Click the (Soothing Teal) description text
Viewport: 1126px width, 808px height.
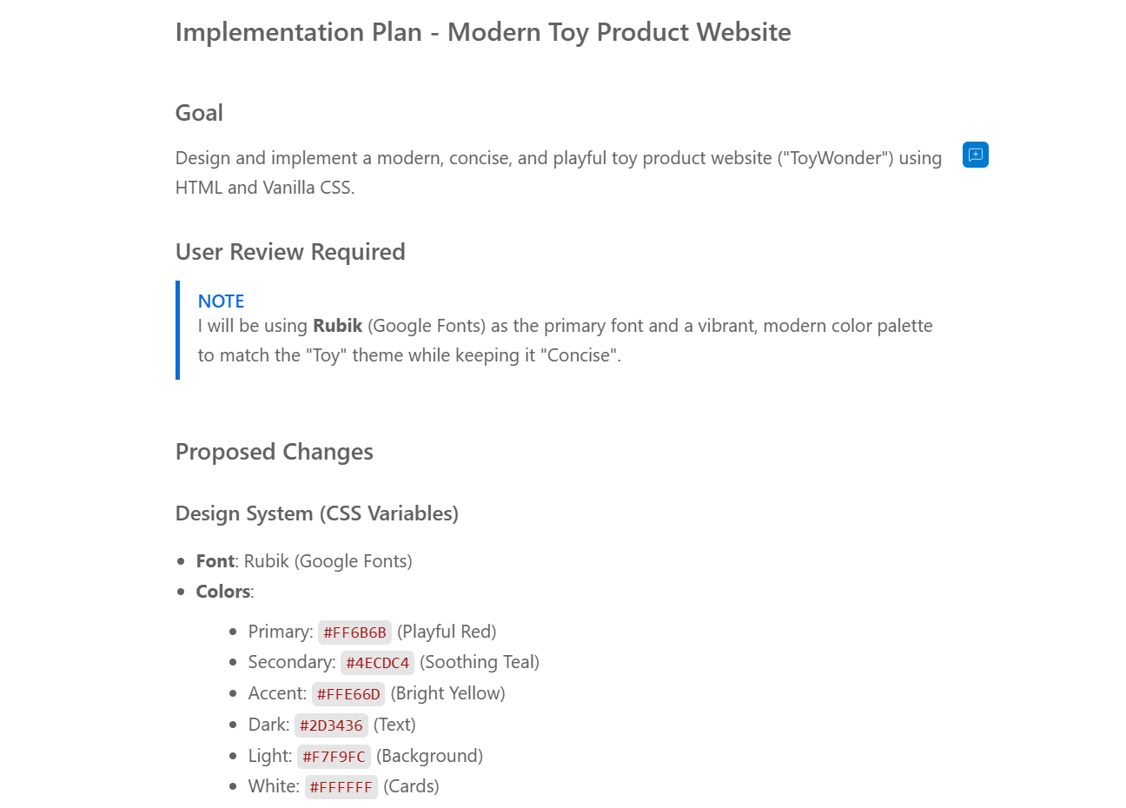[x=480, y=662]
